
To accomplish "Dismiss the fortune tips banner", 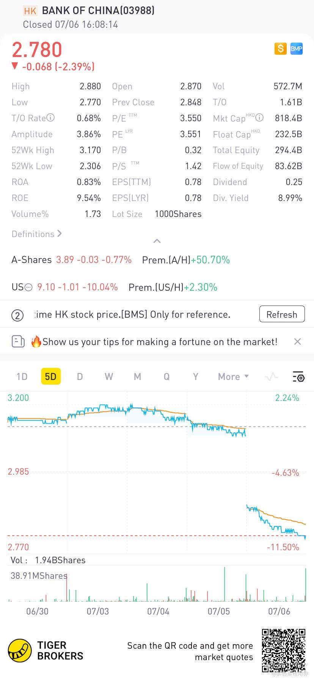I will [298, 342].
